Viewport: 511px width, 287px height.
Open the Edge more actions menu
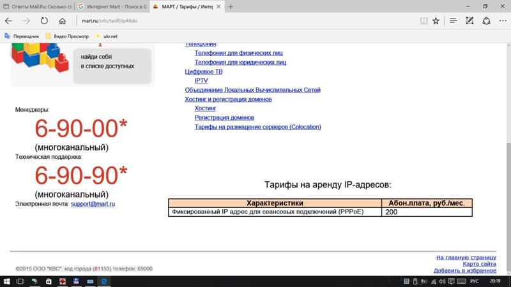pos(503,21)
